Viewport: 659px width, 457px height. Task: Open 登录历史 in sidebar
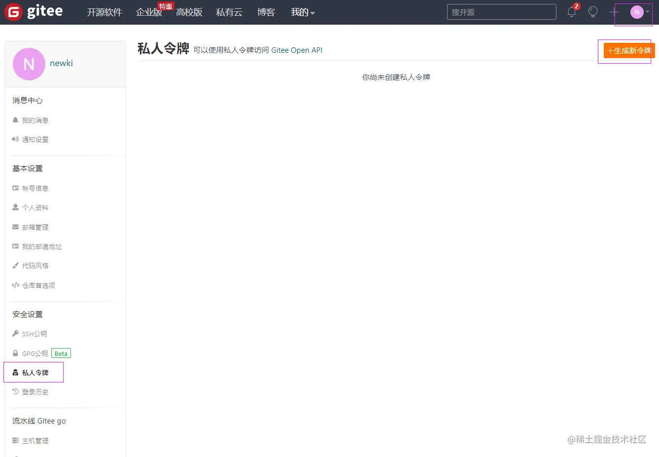[x=35, y=392]
